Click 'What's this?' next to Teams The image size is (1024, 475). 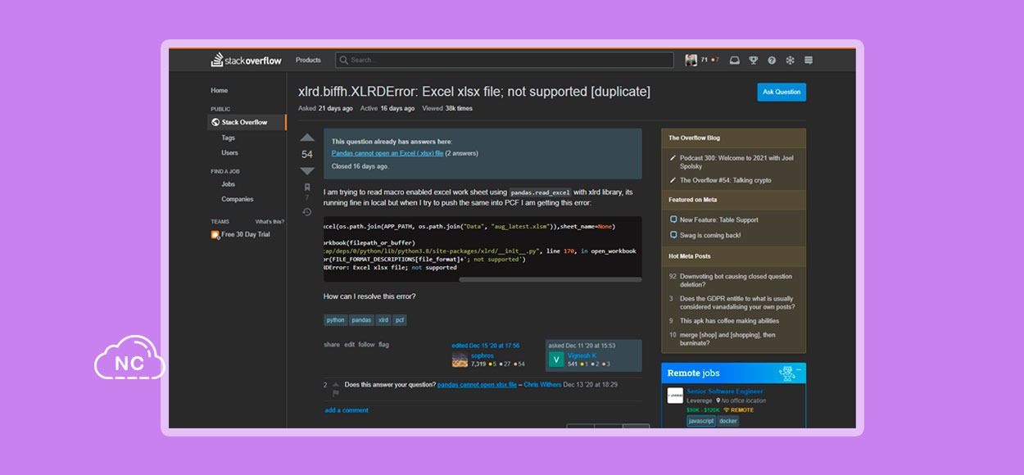(x=270, y=222)
